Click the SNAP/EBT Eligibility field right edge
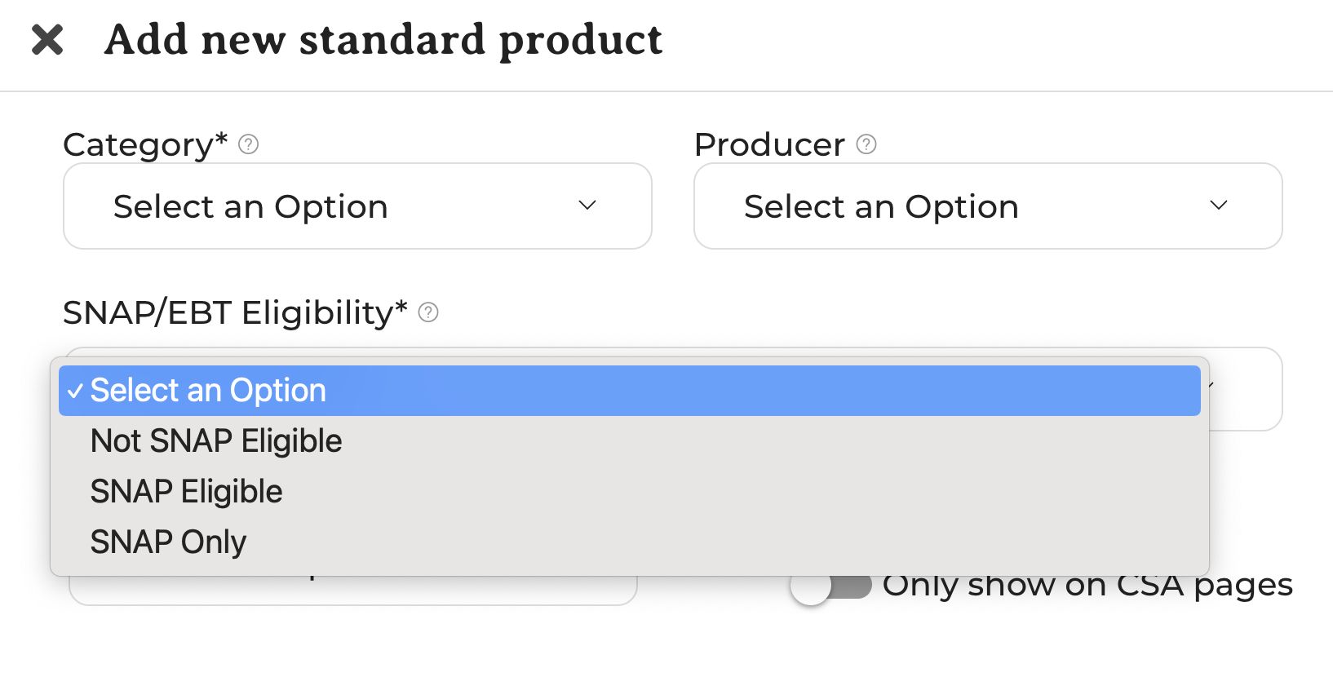The image size is (1333, 677). point(1247,389)
